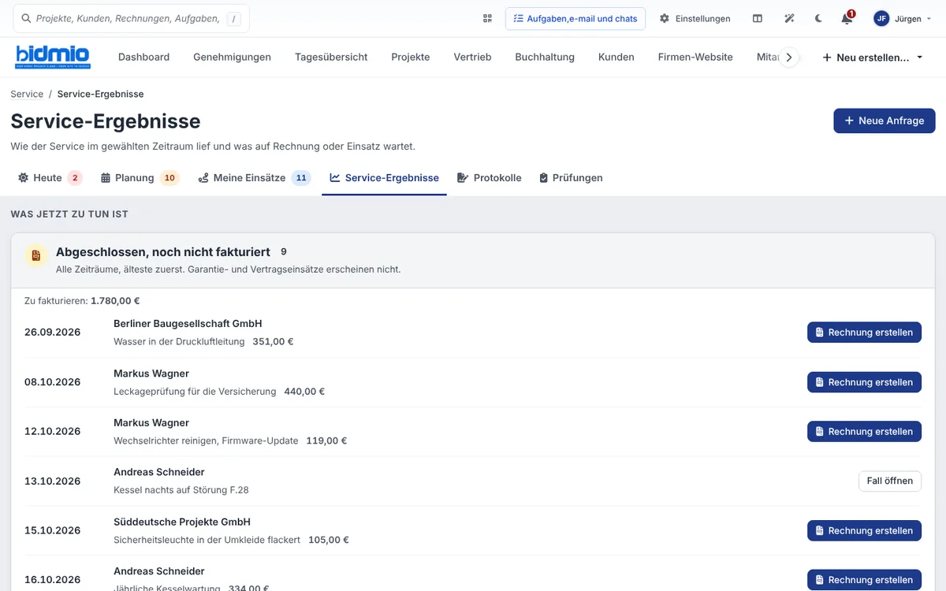Create invoice for Süddeutsche Projekte GmbH
The image size is (946, 591).
864,530
